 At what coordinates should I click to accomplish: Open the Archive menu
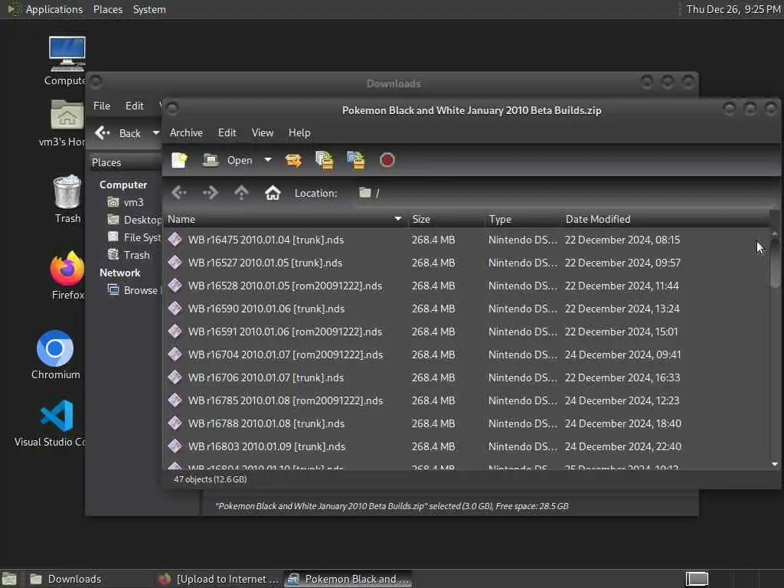pos(186,132)
